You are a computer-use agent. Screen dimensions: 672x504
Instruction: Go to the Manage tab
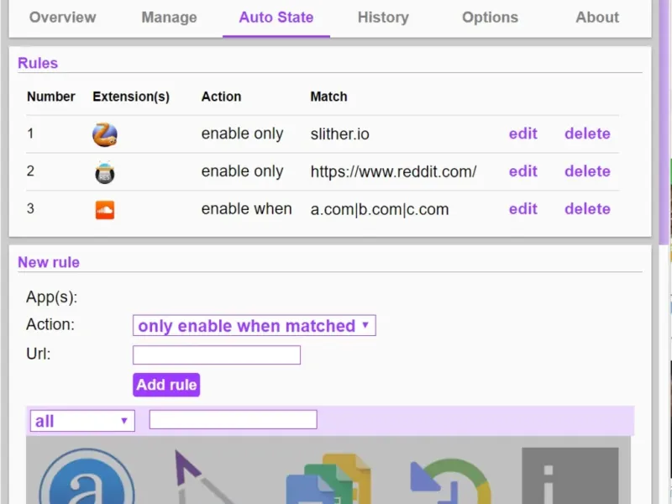click(169, 18)
